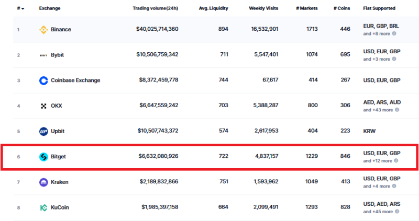
Task: Show info icon for OKX fiat list
Action: (x=397, y=110)
